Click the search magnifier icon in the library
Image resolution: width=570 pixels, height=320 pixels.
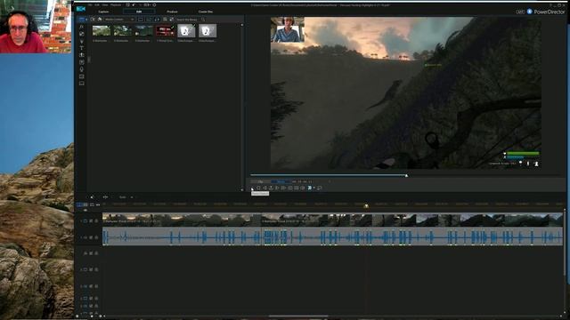203,20
